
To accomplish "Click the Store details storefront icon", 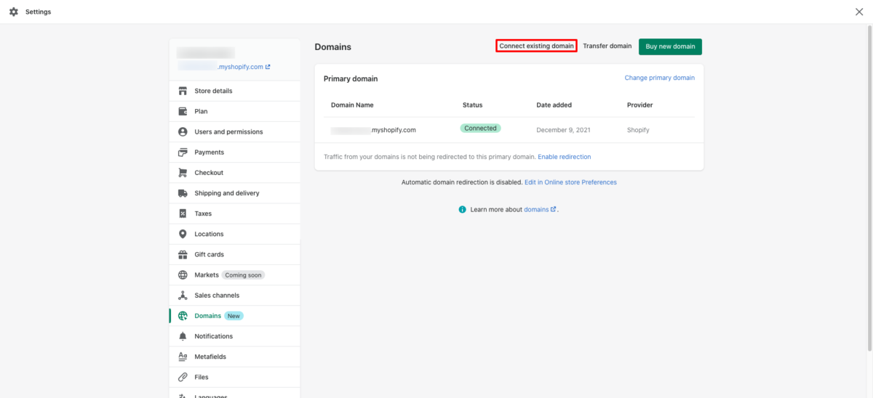I will [183, 91].
